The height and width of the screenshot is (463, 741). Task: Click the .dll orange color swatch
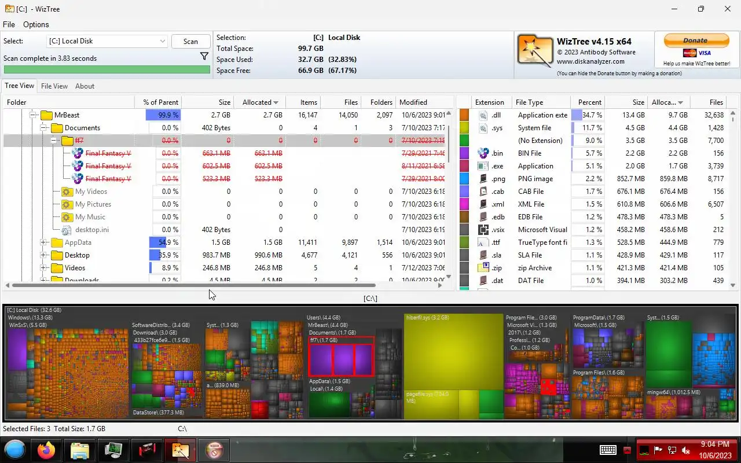464,115
